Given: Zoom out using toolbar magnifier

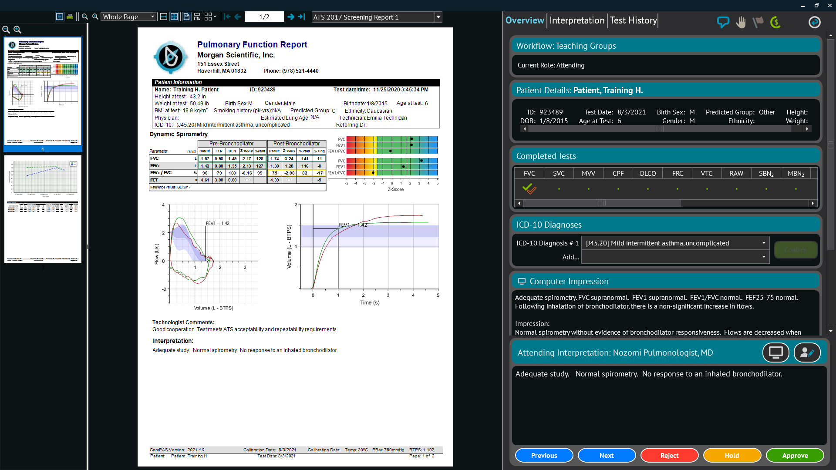Looking at the screenshot, I should [85, 17].
